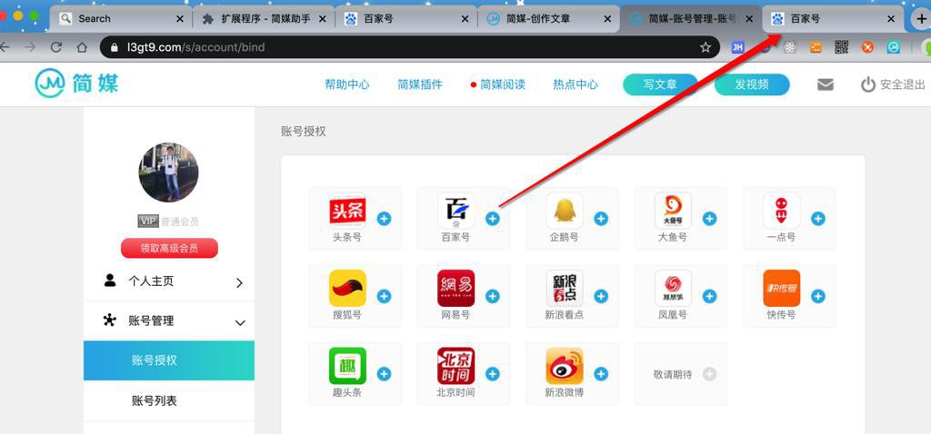Add a 快传号 account with plus button

(818, 297)
